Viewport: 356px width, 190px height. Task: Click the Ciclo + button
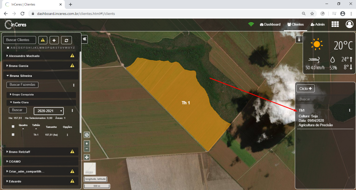pos(306,88)
